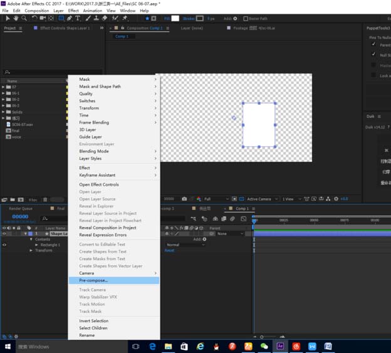Select the Type tool

(x=78, y=18)
